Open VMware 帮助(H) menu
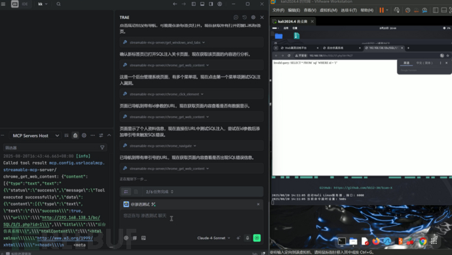This screenshot has width=452, height=255. (367, 10)
